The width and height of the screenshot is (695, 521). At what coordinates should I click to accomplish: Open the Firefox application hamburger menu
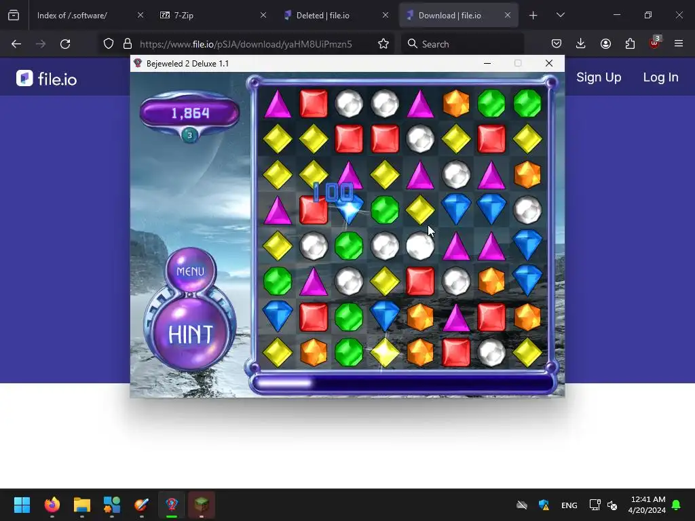[679, 43]
